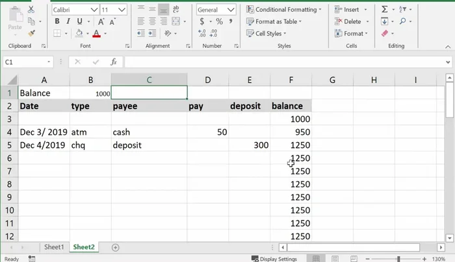Viewport: 455px width, 262px height.
Task: Align text left
Action: tap(141, 21)
